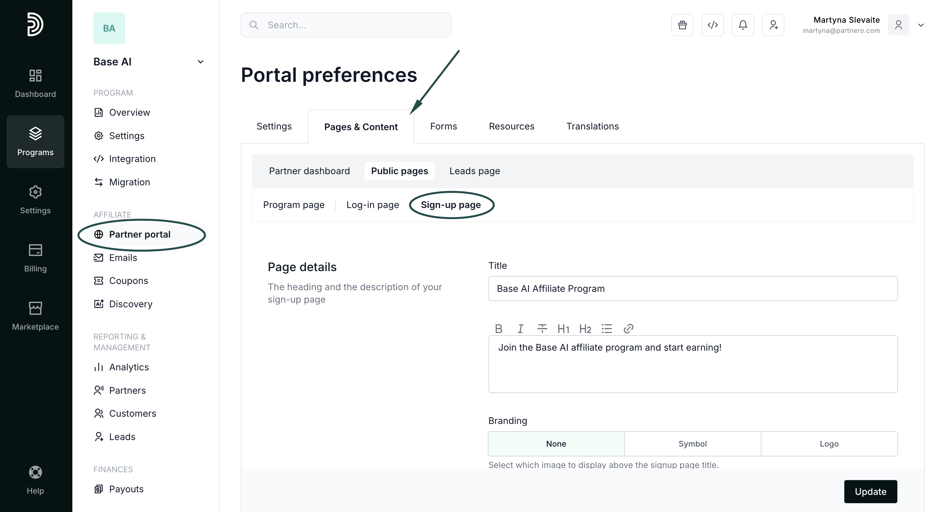The height and width of the screenshot is (512, 944).
Task: Open Marketplace from left sidebar
Action: tap(35, 316)
